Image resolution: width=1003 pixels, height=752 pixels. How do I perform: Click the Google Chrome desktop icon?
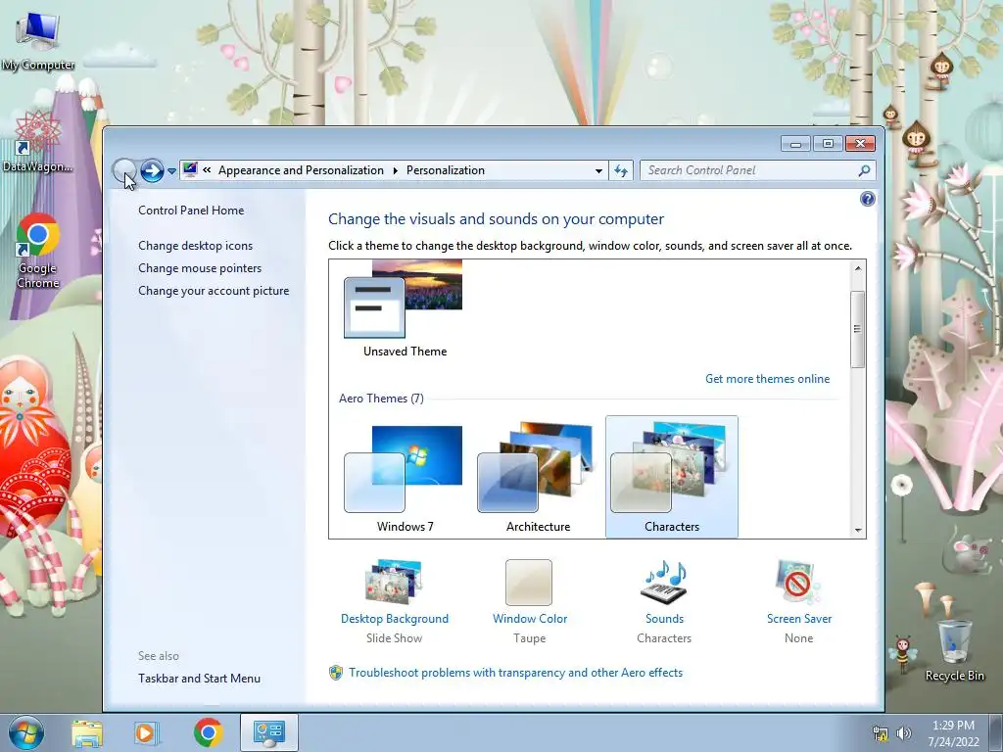pyautogui.click(x=38, y=251)
